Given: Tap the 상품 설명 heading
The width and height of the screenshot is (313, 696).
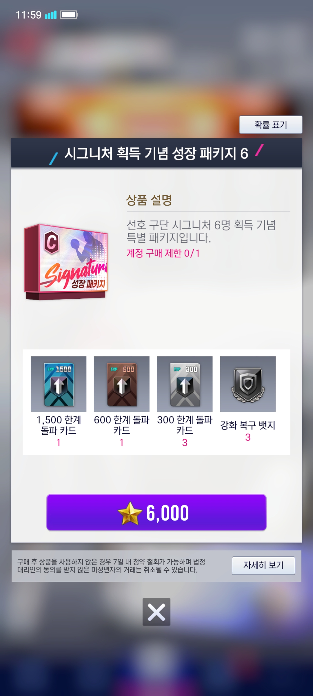Looking at the screenshot, I should pos(149,200).
